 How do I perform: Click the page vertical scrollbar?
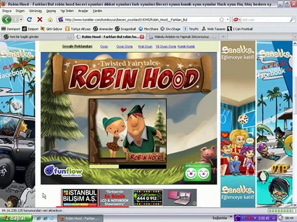(x=295, y=124)
